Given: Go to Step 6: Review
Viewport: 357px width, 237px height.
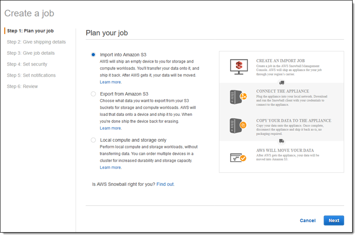Looking at the screenshot, I should [x=22, y=86].
